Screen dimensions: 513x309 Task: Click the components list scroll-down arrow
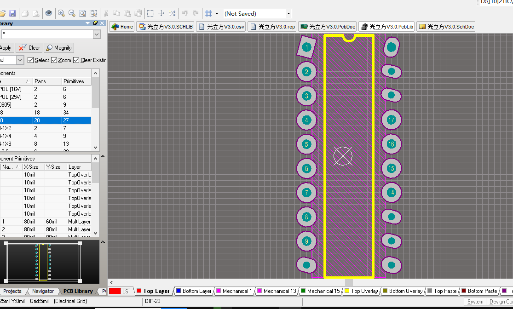(96, 148)
